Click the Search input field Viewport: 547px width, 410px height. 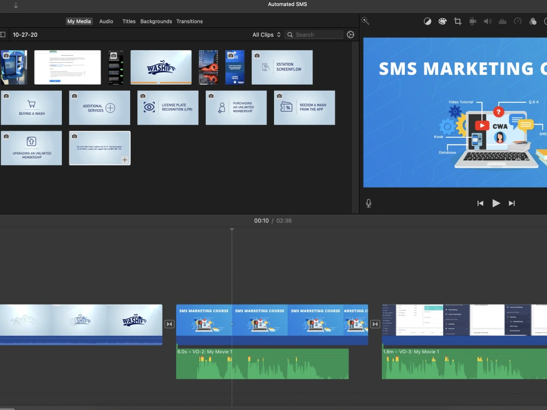pyautogui.click(x=314, y=34)
